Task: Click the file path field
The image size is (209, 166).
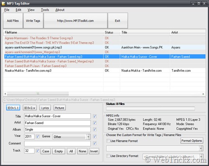Action: (104, 100)
